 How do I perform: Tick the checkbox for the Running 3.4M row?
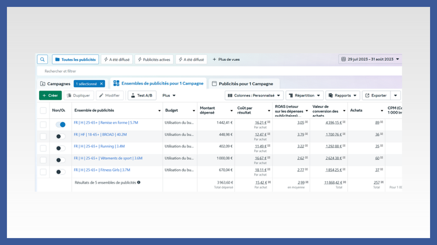[x=43, y=148]
